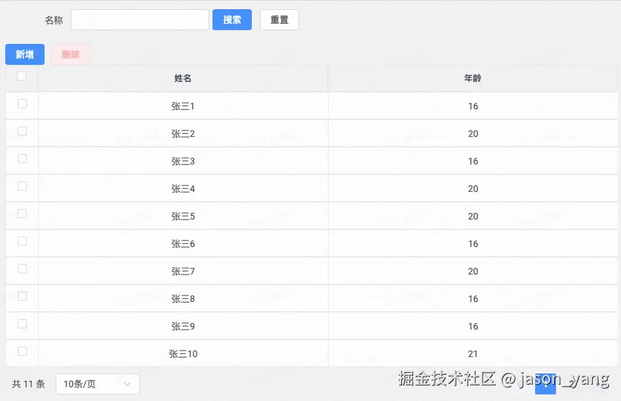Click the 重置 button

pyautogui.click(x=279, y=20)
